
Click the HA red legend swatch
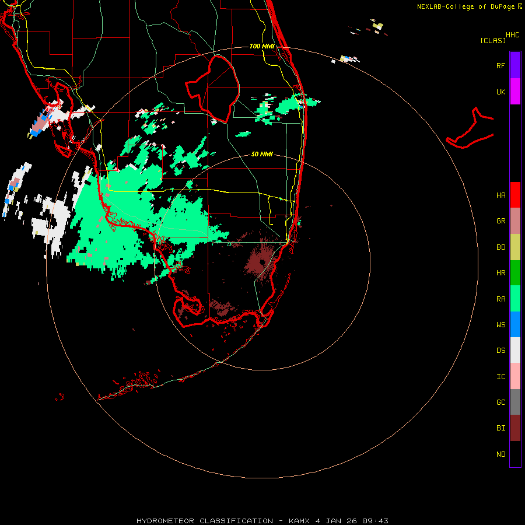click(x=515, y=195)
